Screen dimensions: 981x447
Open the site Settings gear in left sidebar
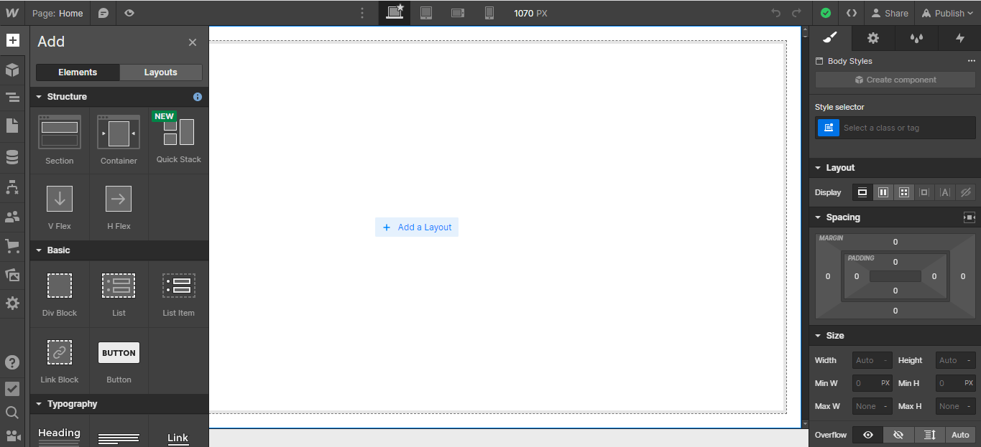tap(12, 304)
